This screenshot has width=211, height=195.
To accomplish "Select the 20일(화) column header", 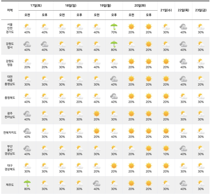I will point(140,6).
